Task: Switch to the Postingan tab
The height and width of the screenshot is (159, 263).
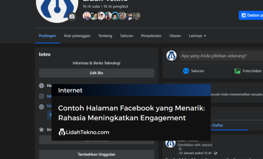Action: tap(47, 36)
